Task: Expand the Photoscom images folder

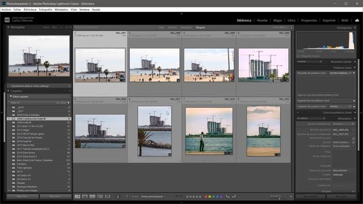Action: (x=9, y=190)
